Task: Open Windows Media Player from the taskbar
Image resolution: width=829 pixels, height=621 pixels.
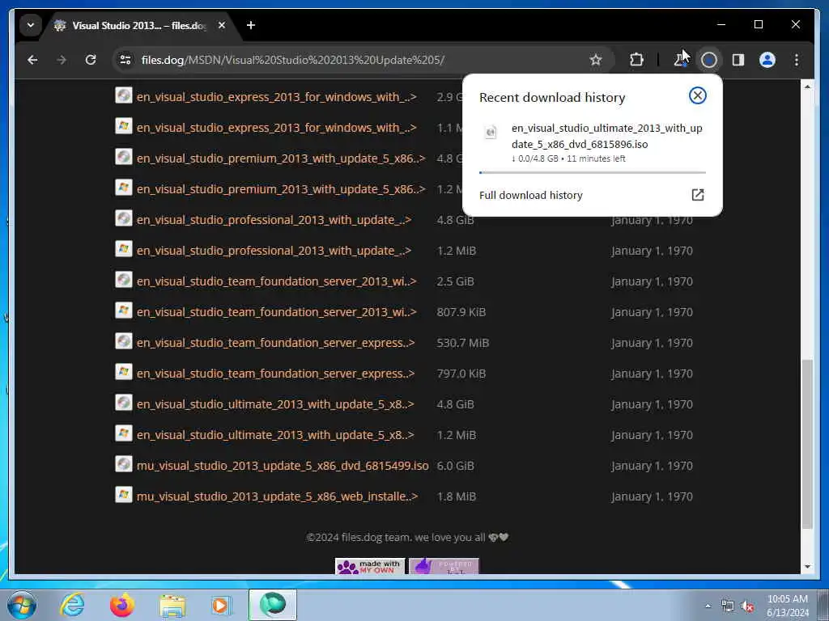Action: point(221,605)
